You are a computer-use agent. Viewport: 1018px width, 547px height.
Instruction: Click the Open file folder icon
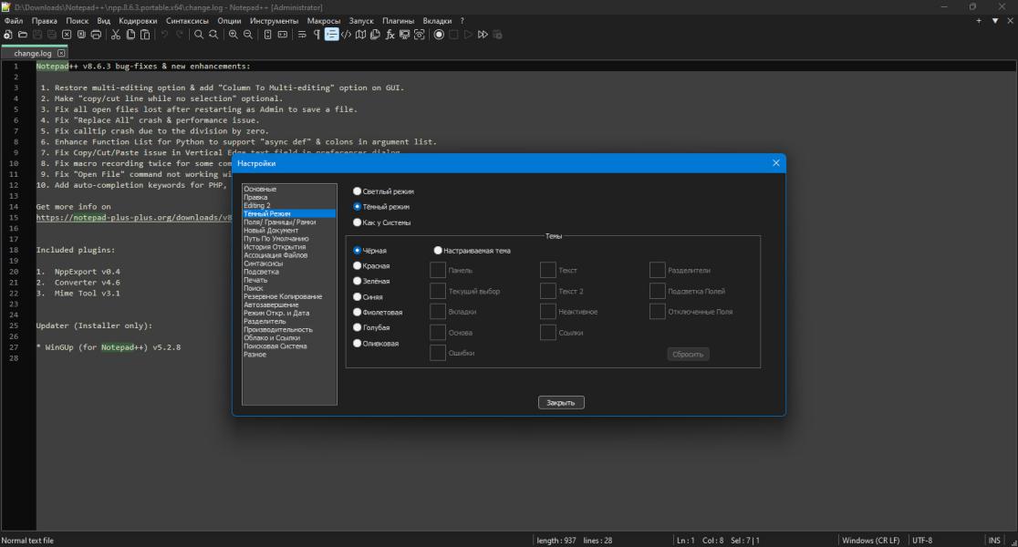coord(23,35)
